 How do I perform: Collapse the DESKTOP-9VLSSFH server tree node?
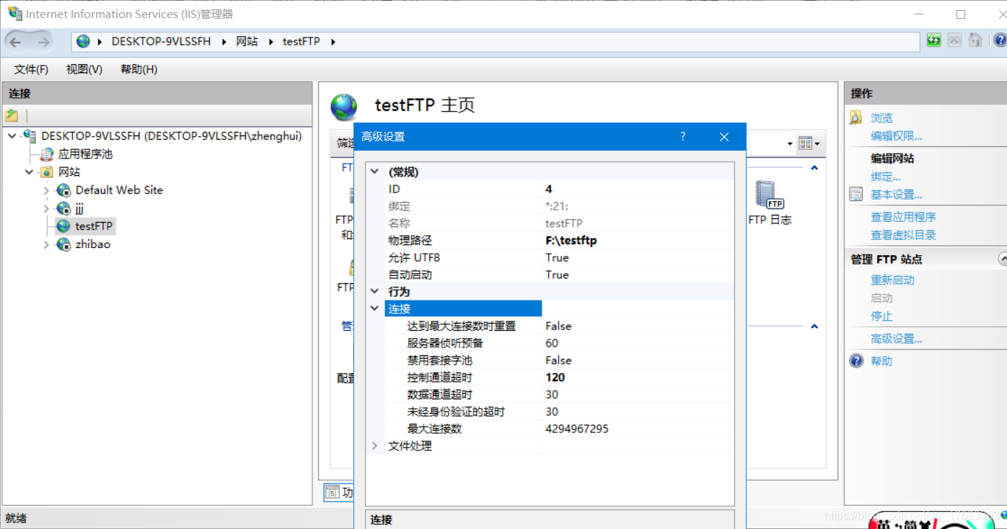tap(12, 135)
